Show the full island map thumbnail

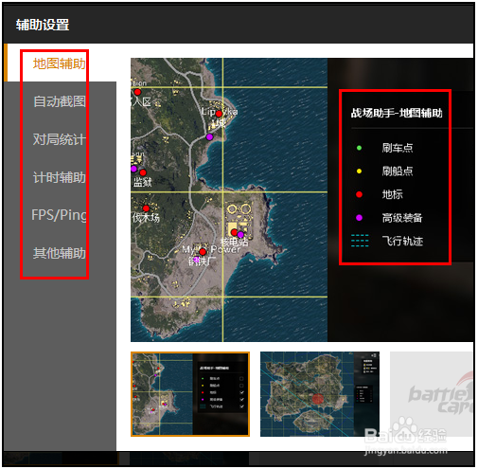tap(320, 394)
